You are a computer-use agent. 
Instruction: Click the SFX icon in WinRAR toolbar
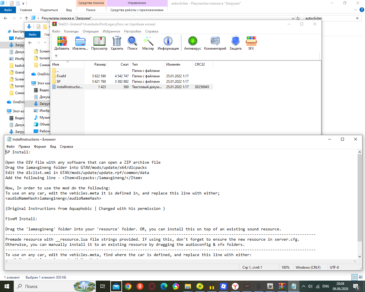[251, 43]
